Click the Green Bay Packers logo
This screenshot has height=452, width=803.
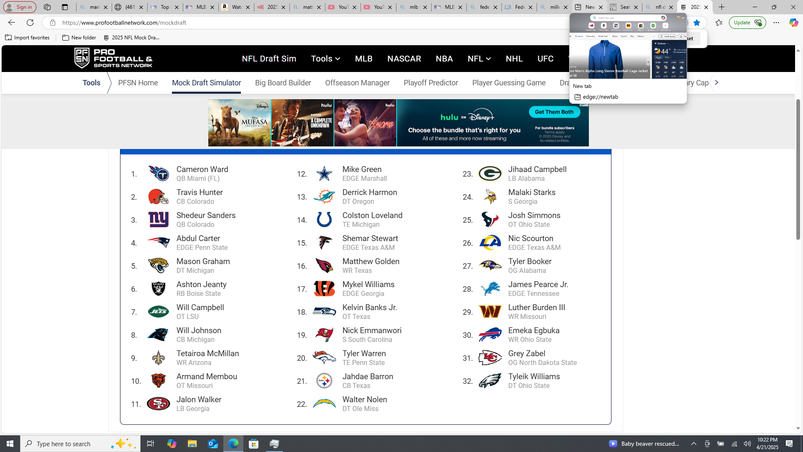pyautogui.click(x=490, y=173)
